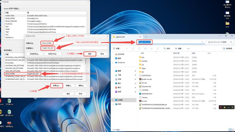235x132 pixels.
Task: Open the README.html file
Action: click(147, 94)
